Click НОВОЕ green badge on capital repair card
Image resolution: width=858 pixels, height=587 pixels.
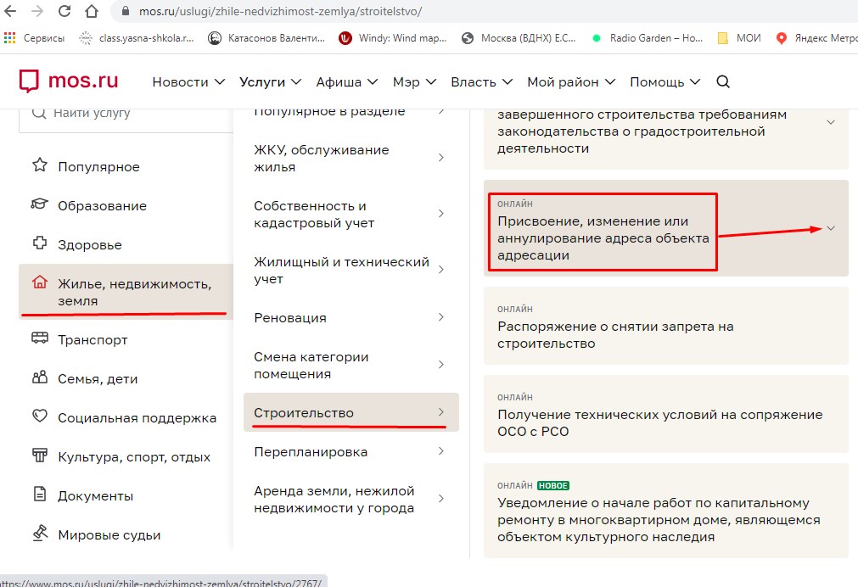pos(553,486)
